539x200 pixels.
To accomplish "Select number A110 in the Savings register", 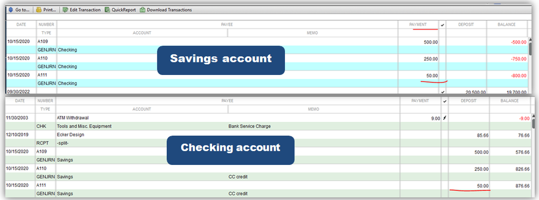I will [x=42, y=58].
